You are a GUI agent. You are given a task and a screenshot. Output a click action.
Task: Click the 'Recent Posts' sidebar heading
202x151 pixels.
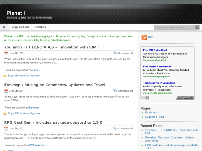(x=151, y=126)
